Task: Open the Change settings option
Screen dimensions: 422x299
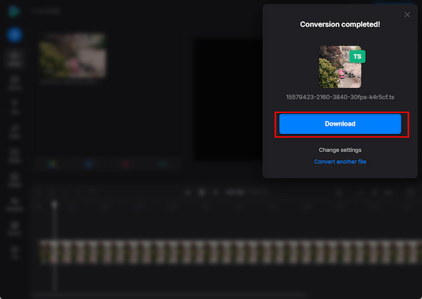Action: pyautogui.click(x=340, y=150)
